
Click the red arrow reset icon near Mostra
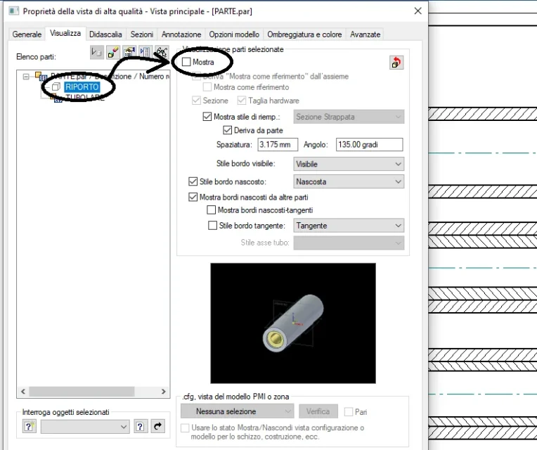click(x=396, y=63)
